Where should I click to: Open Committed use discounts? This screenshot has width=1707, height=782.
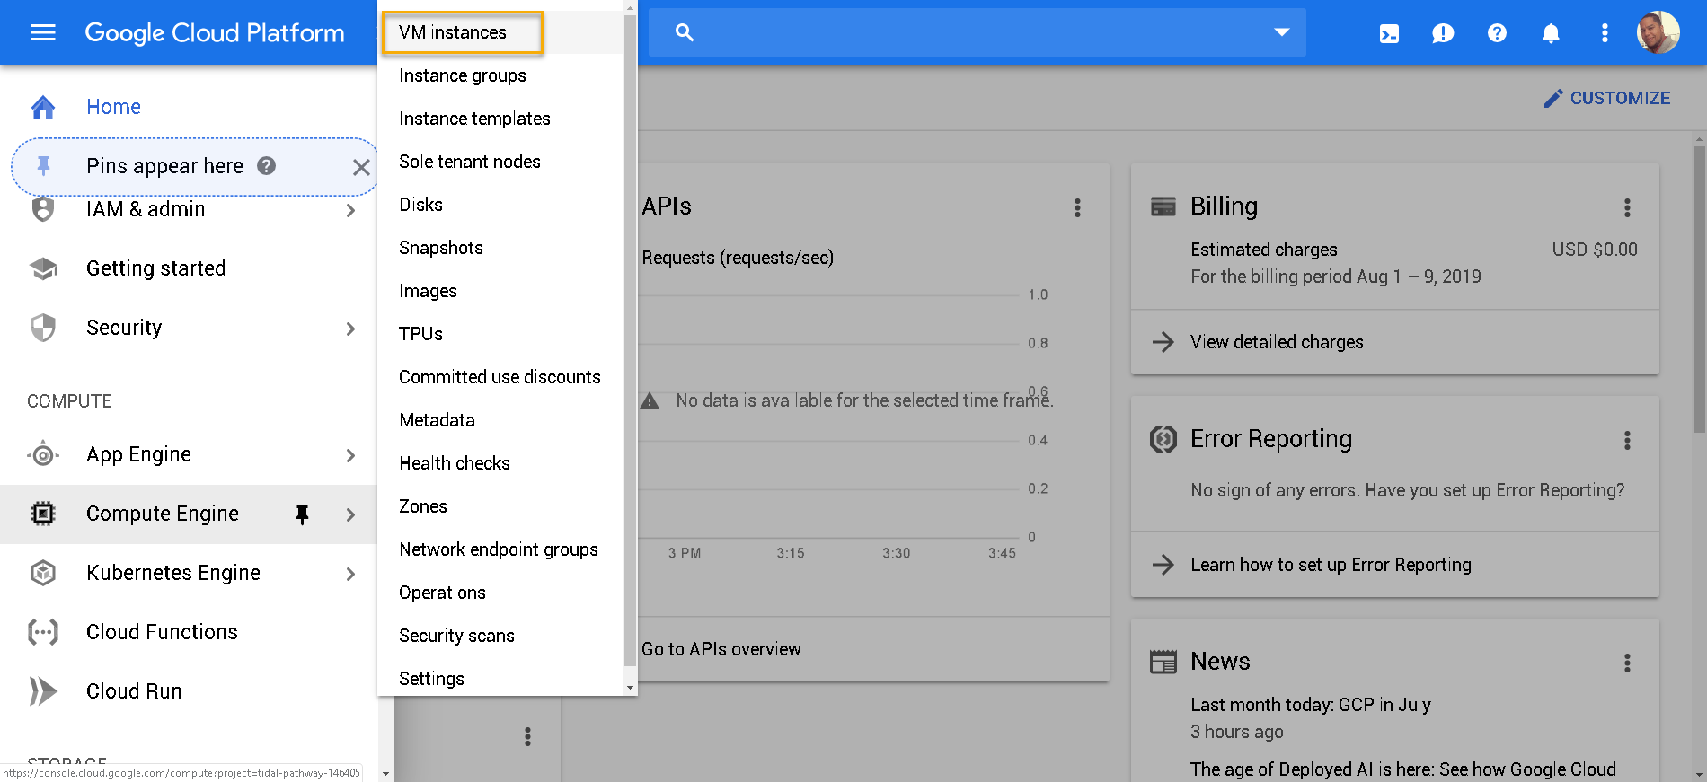click(x=500, y=377)
